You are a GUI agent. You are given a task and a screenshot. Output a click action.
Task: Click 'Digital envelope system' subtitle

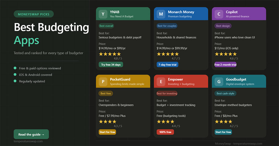tap(240, 84)
